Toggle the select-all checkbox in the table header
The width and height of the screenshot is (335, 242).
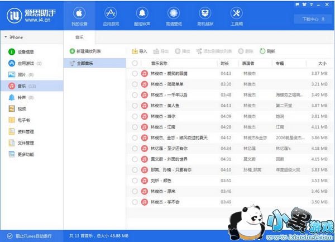coord(135,63)
